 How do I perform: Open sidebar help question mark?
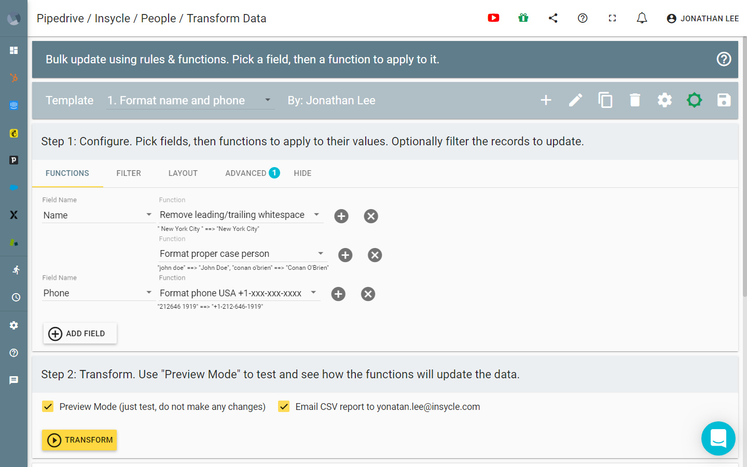coord(14,353)
